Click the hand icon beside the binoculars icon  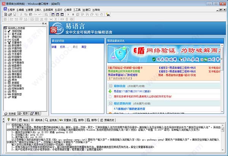pyautogui.click(x=101, y=14)
